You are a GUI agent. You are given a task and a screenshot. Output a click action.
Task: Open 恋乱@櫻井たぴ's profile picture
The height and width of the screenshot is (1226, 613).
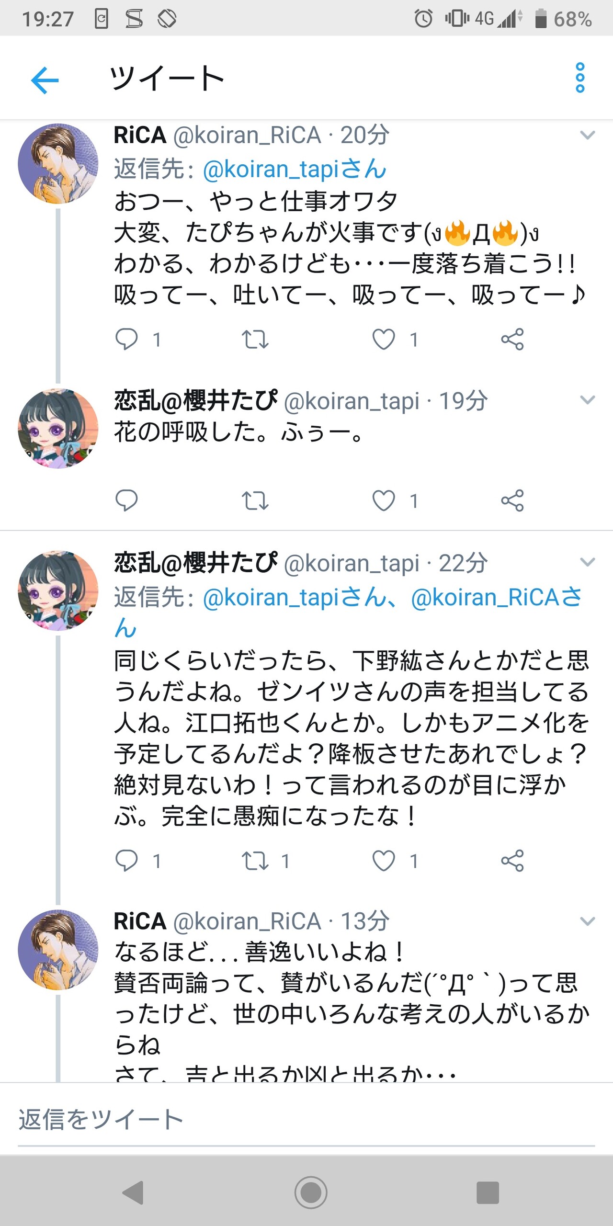coord(58,429)
